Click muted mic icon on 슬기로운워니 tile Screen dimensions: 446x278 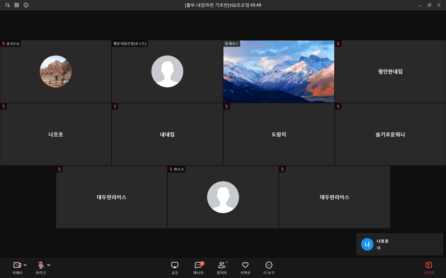[x=338, y=106]
